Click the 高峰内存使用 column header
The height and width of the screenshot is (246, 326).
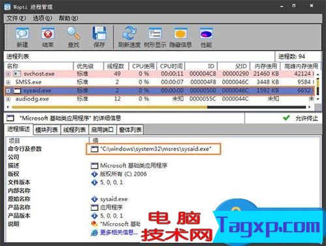pyautogui.click(x=301, y=66)
